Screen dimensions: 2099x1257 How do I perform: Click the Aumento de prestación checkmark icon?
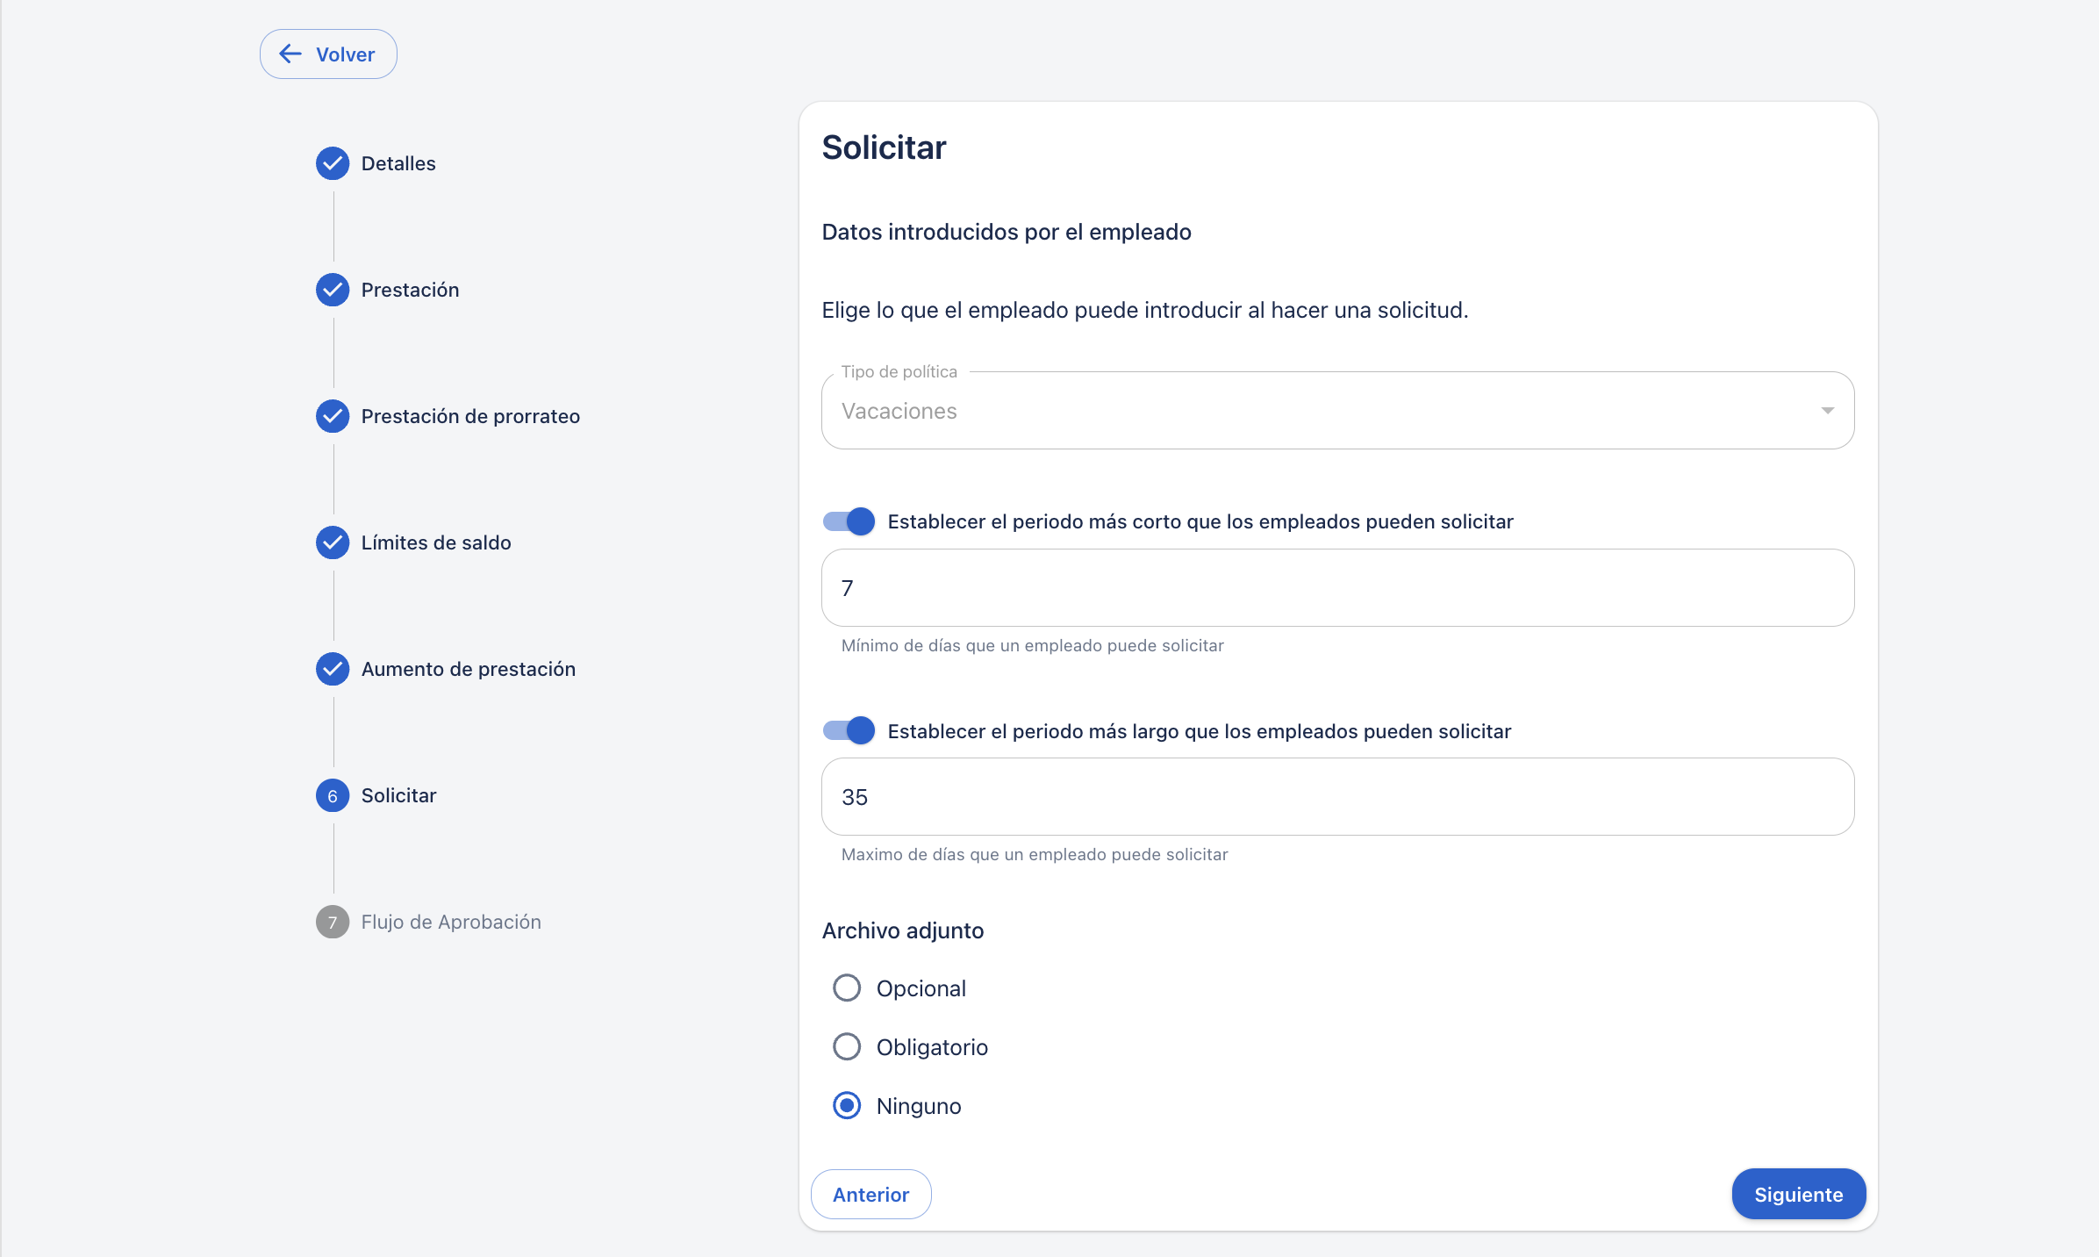333,669
